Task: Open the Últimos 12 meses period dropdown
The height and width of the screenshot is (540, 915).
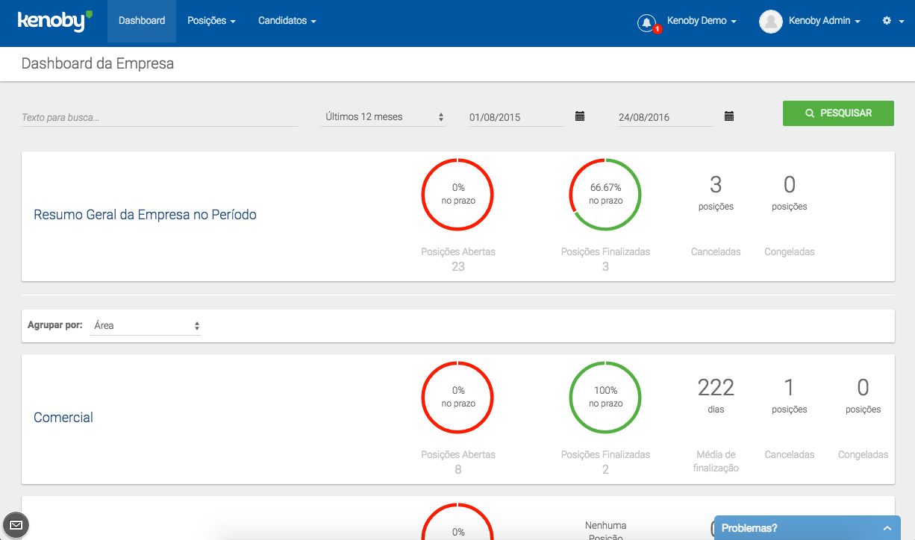Action: coord(383,117)
